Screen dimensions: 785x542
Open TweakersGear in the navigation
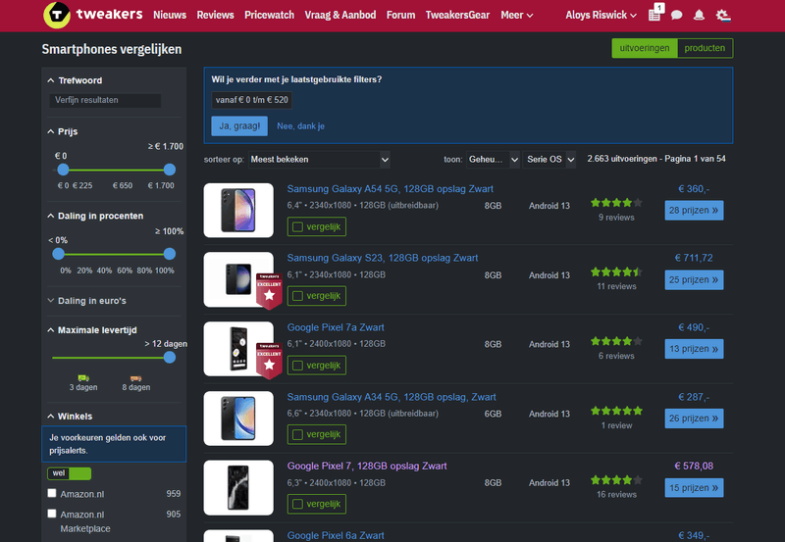coord(457,15)
